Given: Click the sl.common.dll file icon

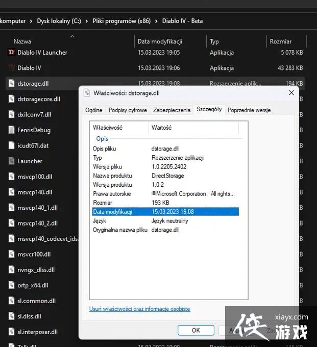Looking at the screenshot, I should click(11, 301).
